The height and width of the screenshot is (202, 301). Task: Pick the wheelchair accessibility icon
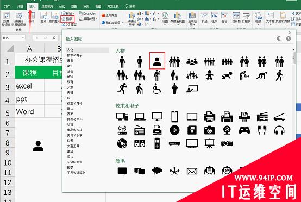coord(157,89)
